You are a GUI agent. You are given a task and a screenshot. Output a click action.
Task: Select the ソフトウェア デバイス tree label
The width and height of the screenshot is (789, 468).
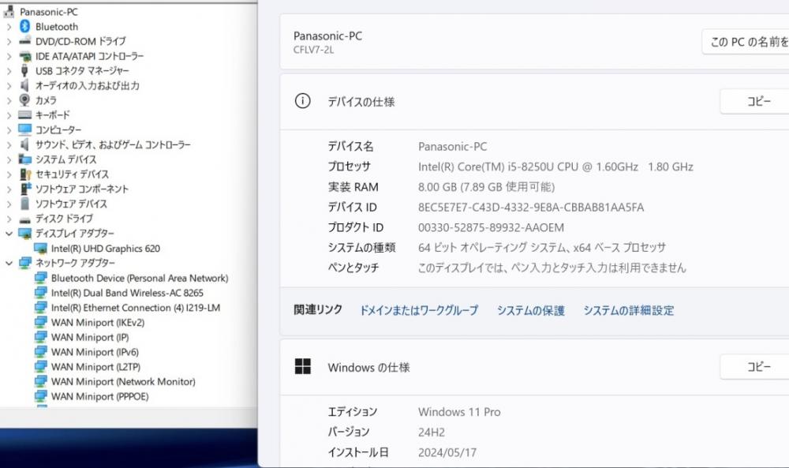point(71,204)
